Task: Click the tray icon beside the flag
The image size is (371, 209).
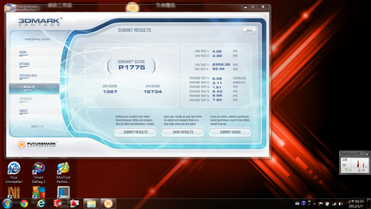Action: click(328, 204)
